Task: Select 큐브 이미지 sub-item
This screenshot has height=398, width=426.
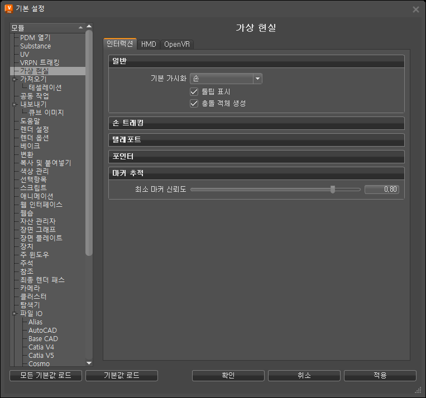Action: tap(46, 113)
